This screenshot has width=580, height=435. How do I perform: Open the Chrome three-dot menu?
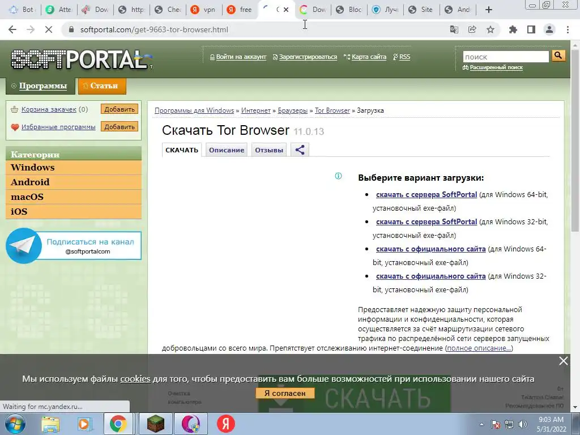[x=568, y=29]
